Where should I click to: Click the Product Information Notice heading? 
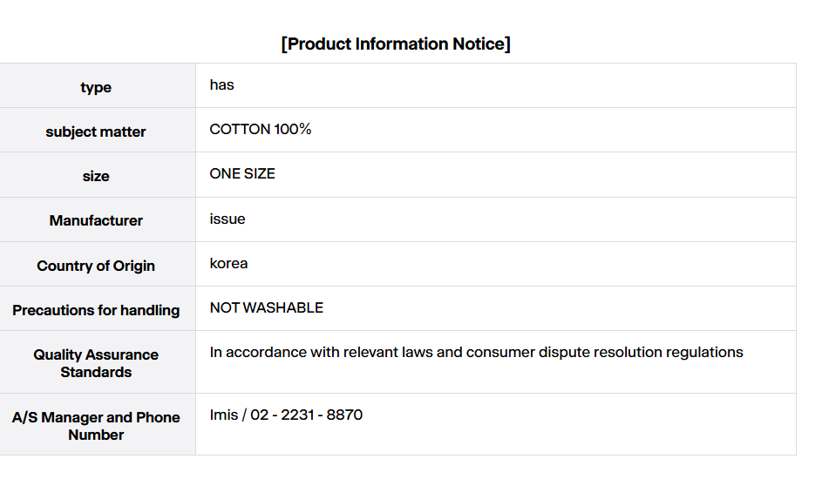click(396, 44)
